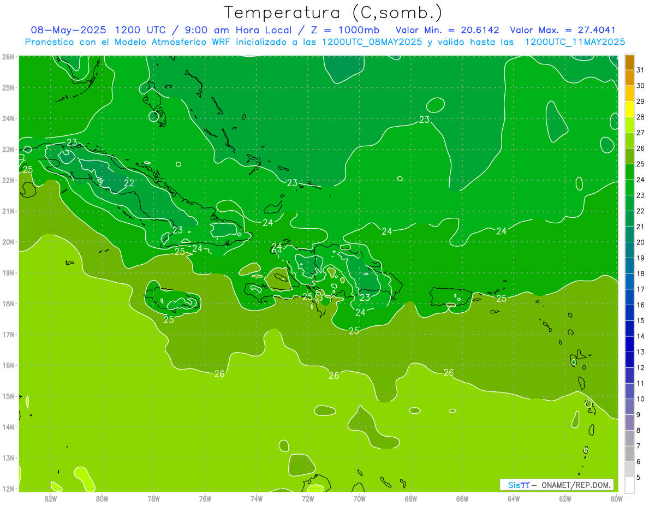
Task: Click the teal swatch between 19 and 20
Action: click(629, 250)
